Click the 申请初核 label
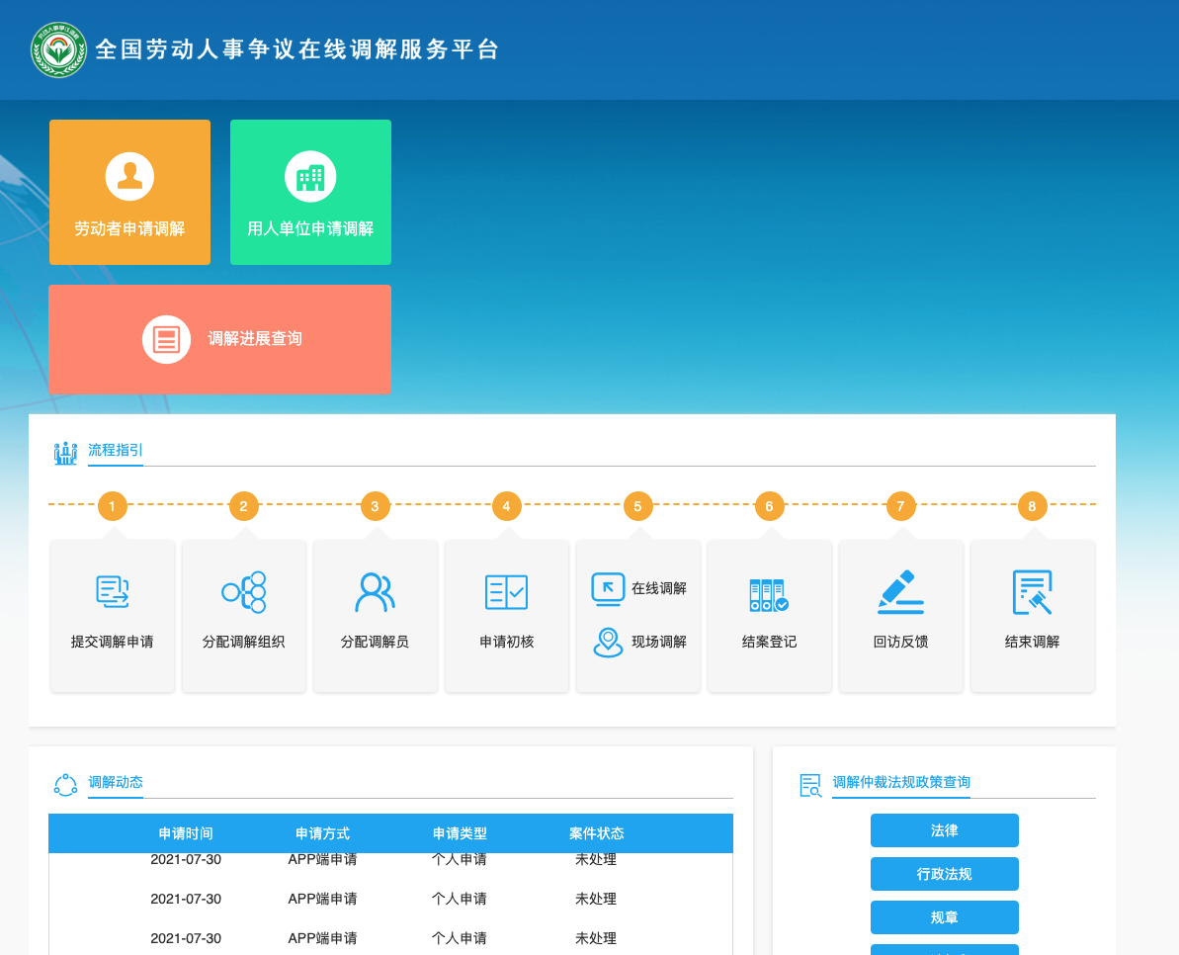The image size is (1179, 955). click(x=507, y=643)
